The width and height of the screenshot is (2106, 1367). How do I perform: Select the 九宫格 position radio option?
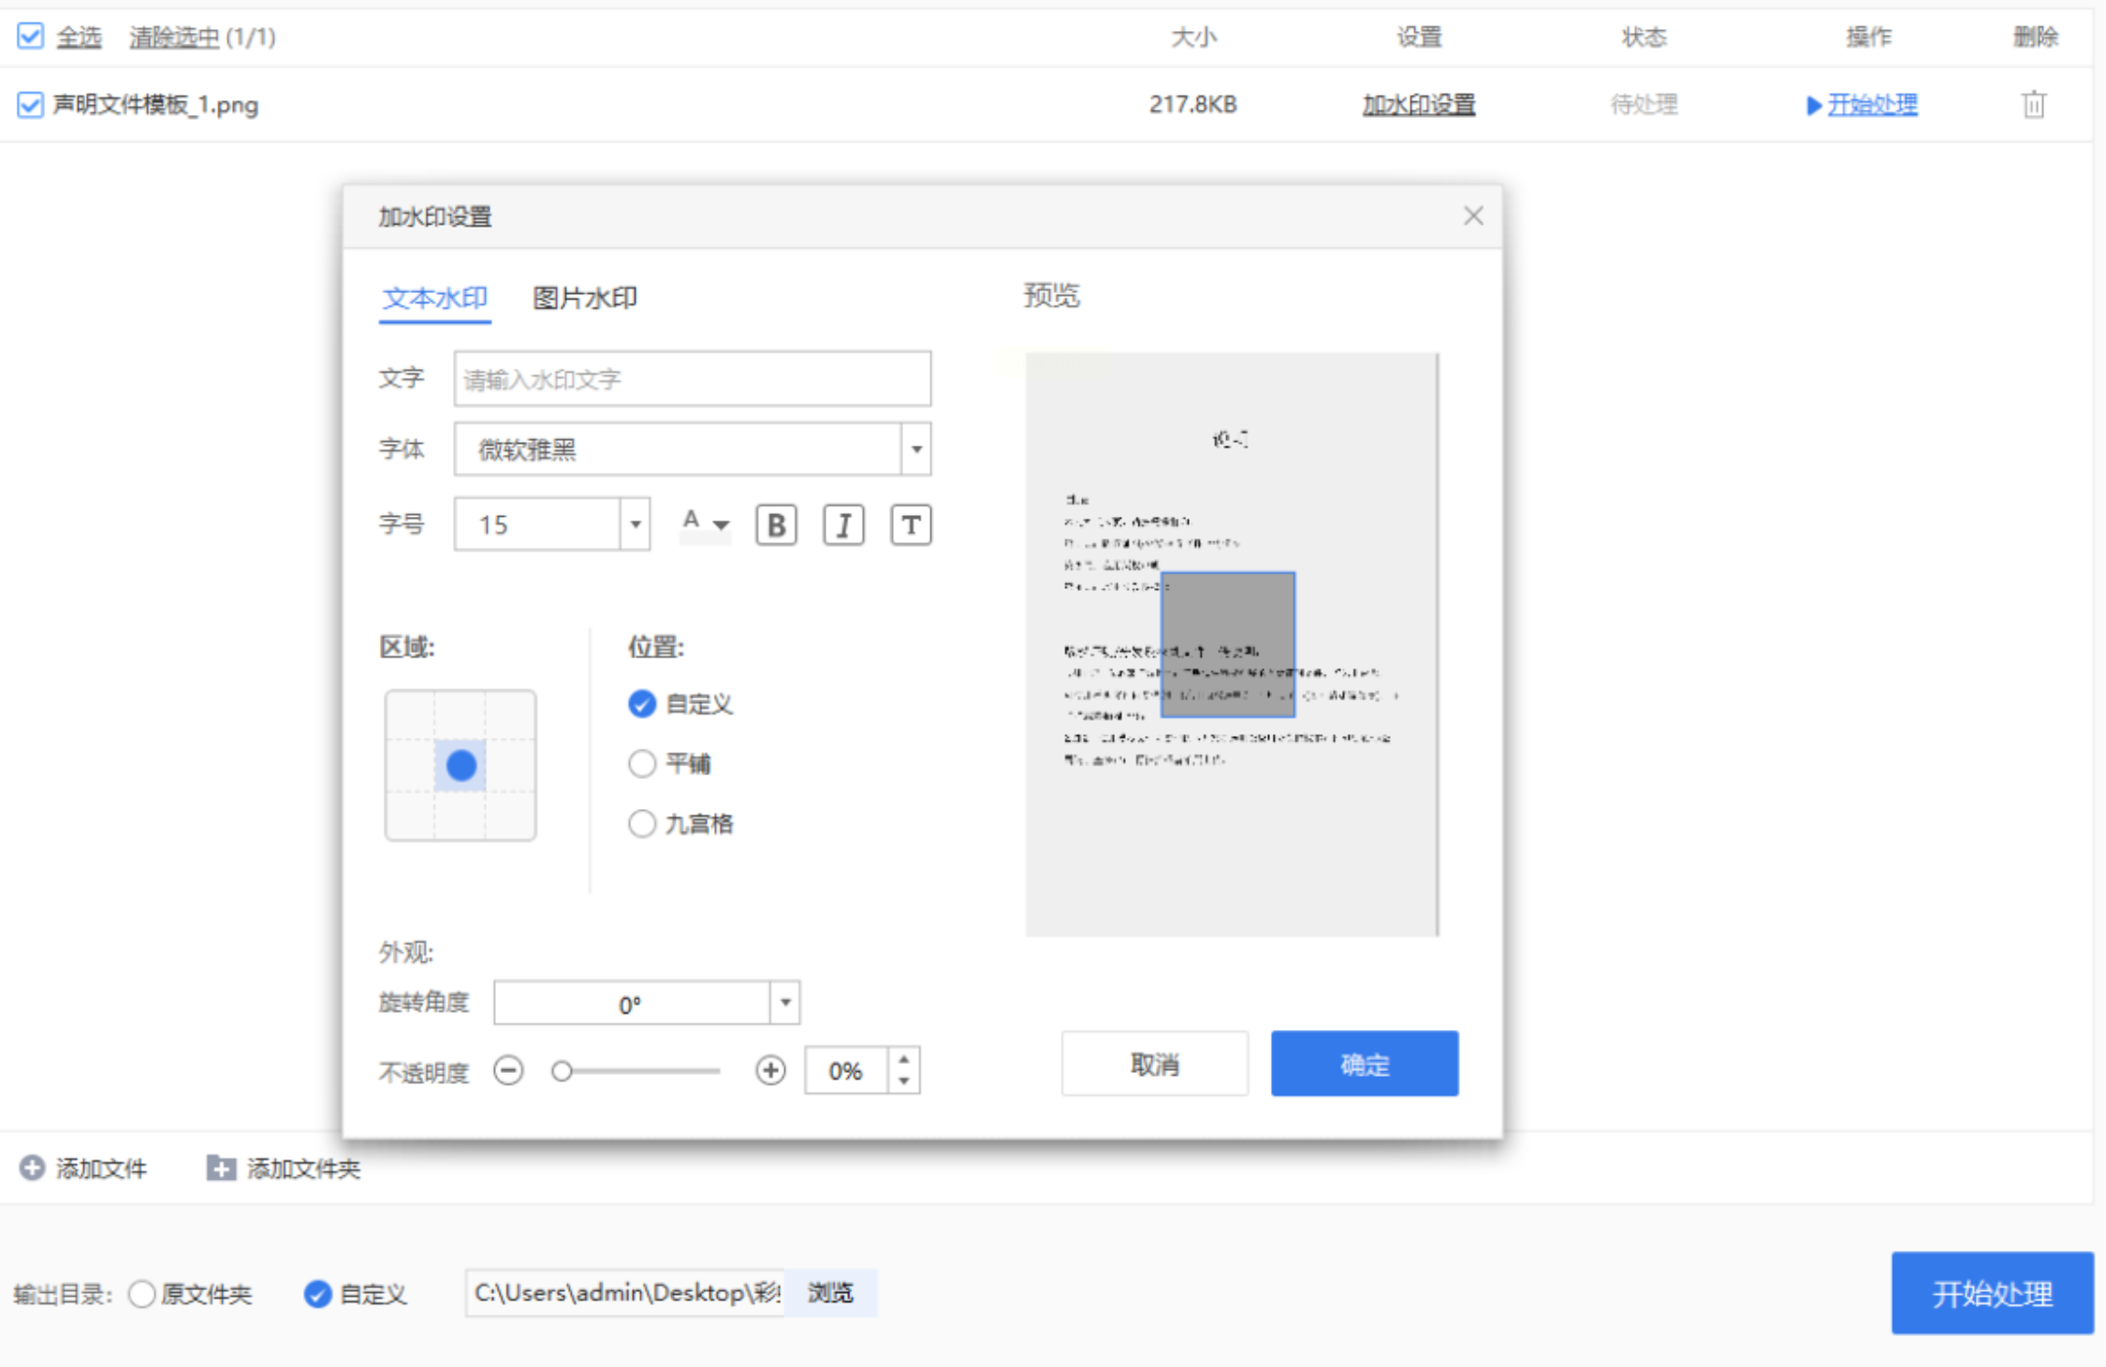tap(642, 824)
